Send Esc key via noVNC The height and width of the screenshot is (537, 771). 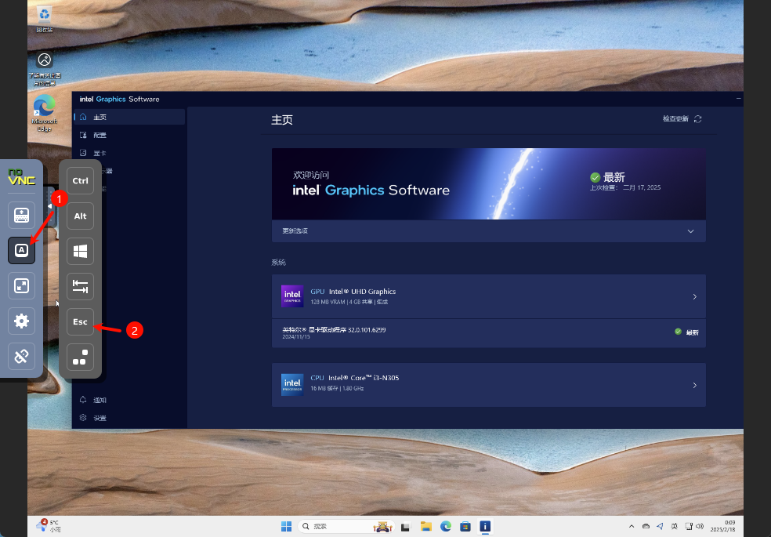pos(80,321)
